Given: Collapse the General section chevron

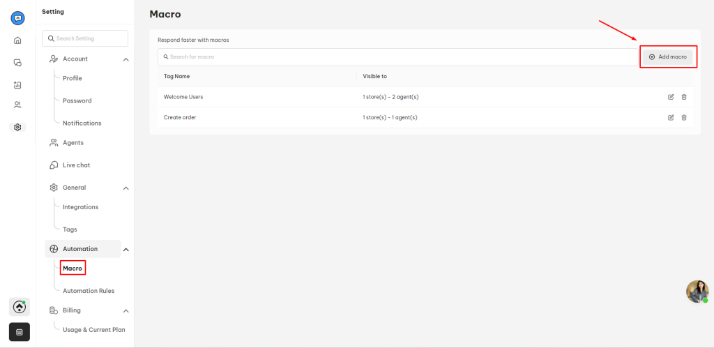Looking at the screenshot, I should [x=126, y=188].
